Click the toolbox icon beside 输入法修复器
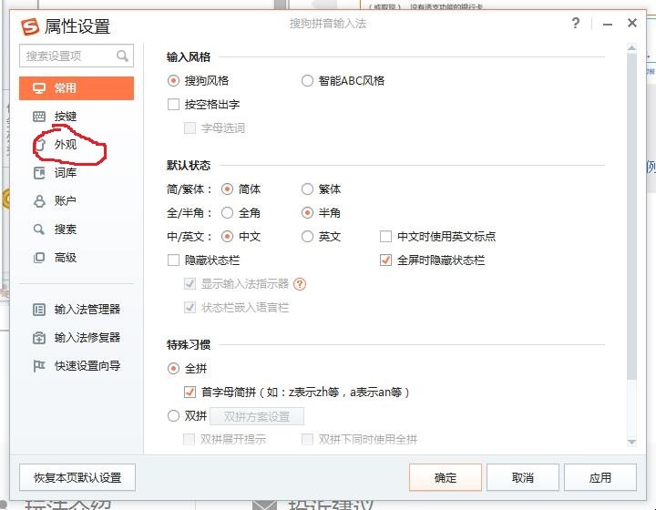656x510 pixels. point(39,337)
